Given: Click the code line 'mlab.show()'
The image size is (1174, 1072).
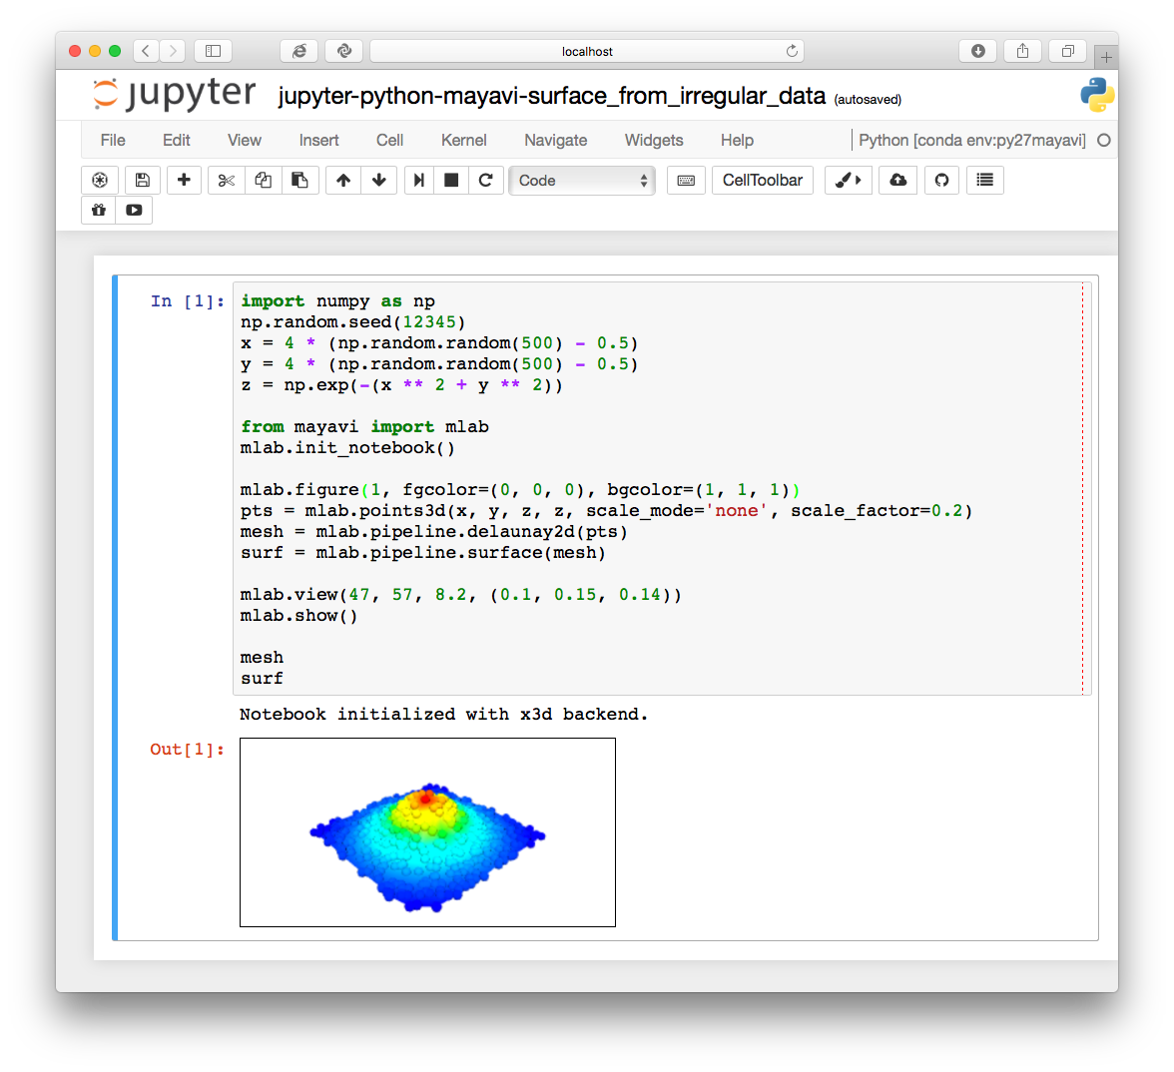Looking at the screenshot, I should [x=298, y=615].
